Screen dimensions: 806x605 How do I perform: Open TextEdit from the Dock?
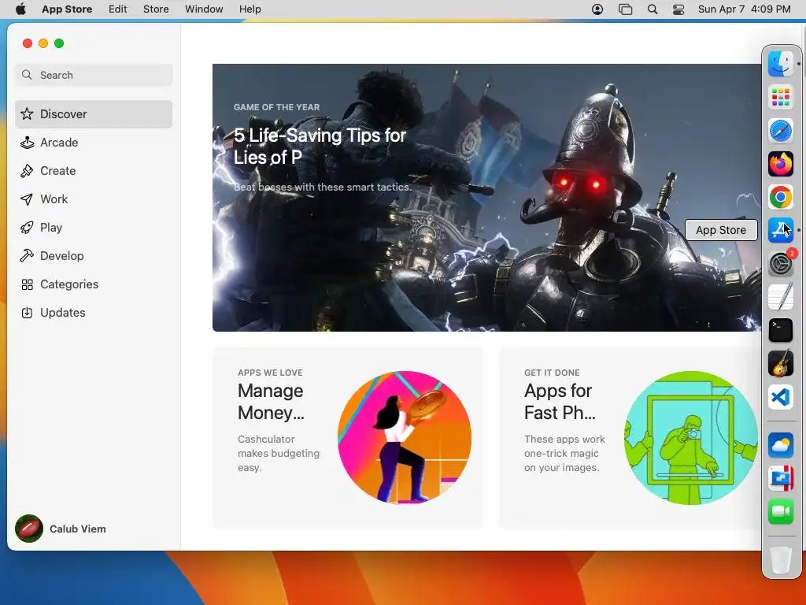tap(780, 297)
